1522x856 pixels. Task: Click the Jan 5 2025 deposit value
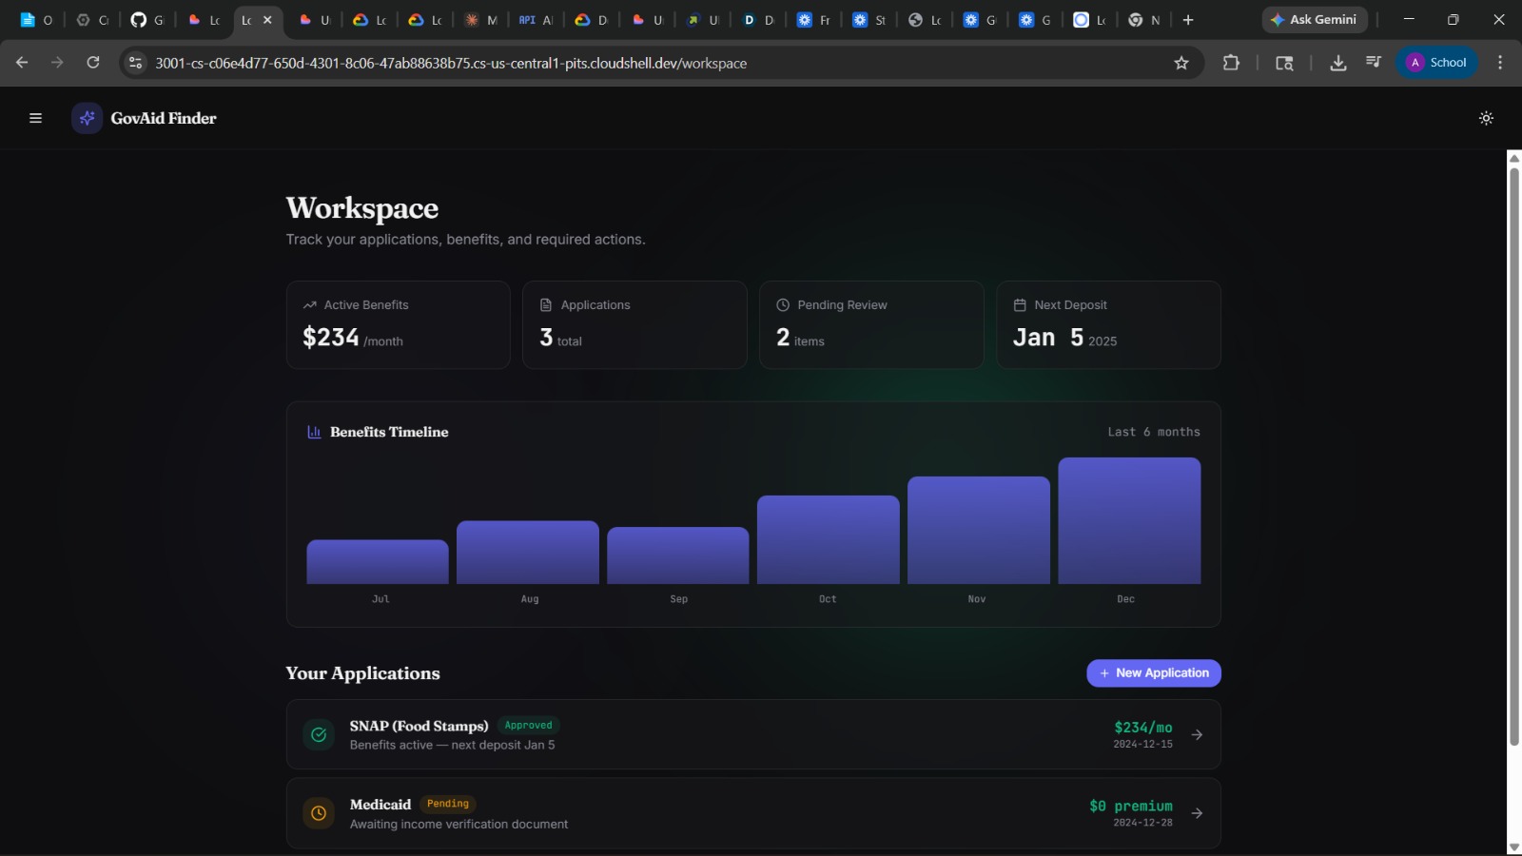tap(1064, 338)
